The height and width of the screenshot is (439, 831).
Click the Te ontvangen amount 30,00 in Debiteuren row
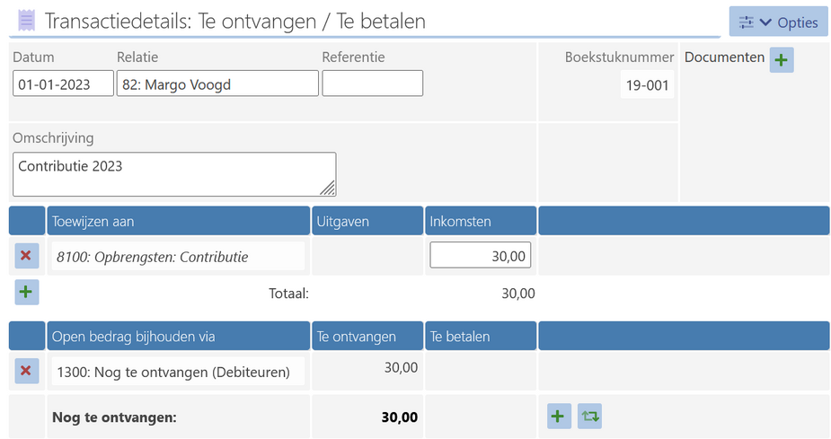click(x=401, y=366)
